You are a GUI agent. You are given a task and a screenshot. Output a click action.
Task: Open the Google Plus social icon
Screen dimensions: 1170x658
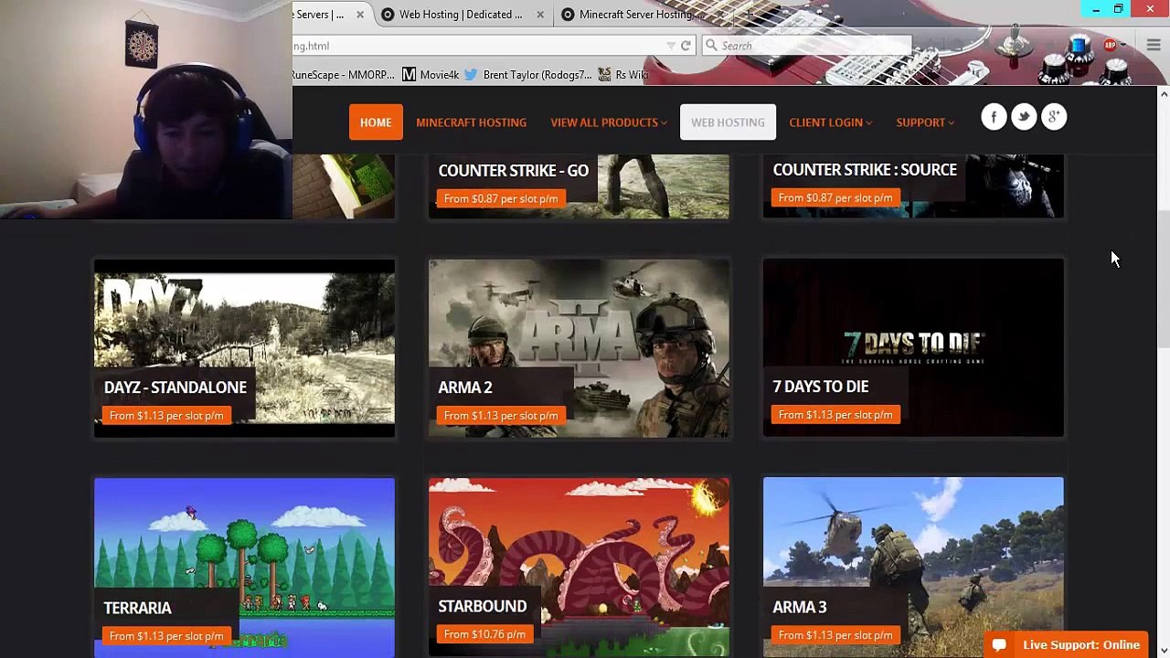pos(1054,117)
